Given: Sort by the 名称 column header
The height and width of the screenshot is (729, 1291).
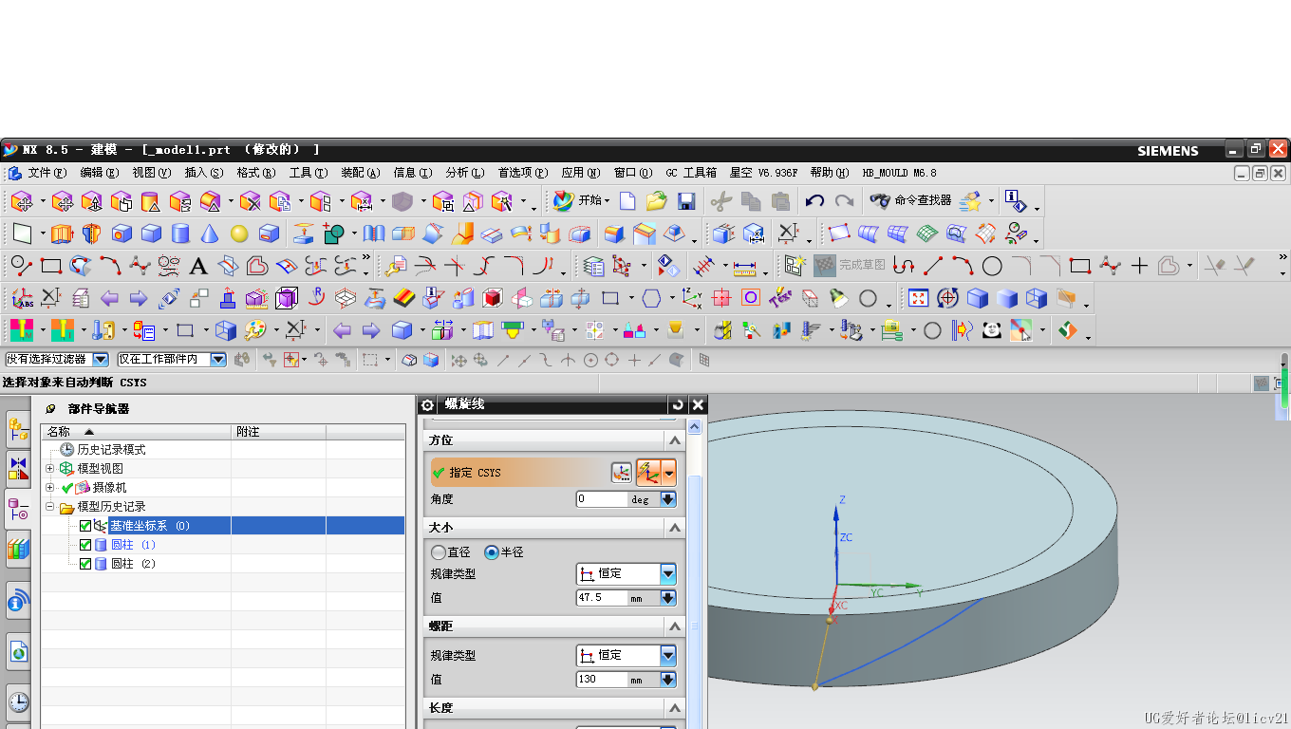Looking at the screenshot, I should click(x=136, y=431).
